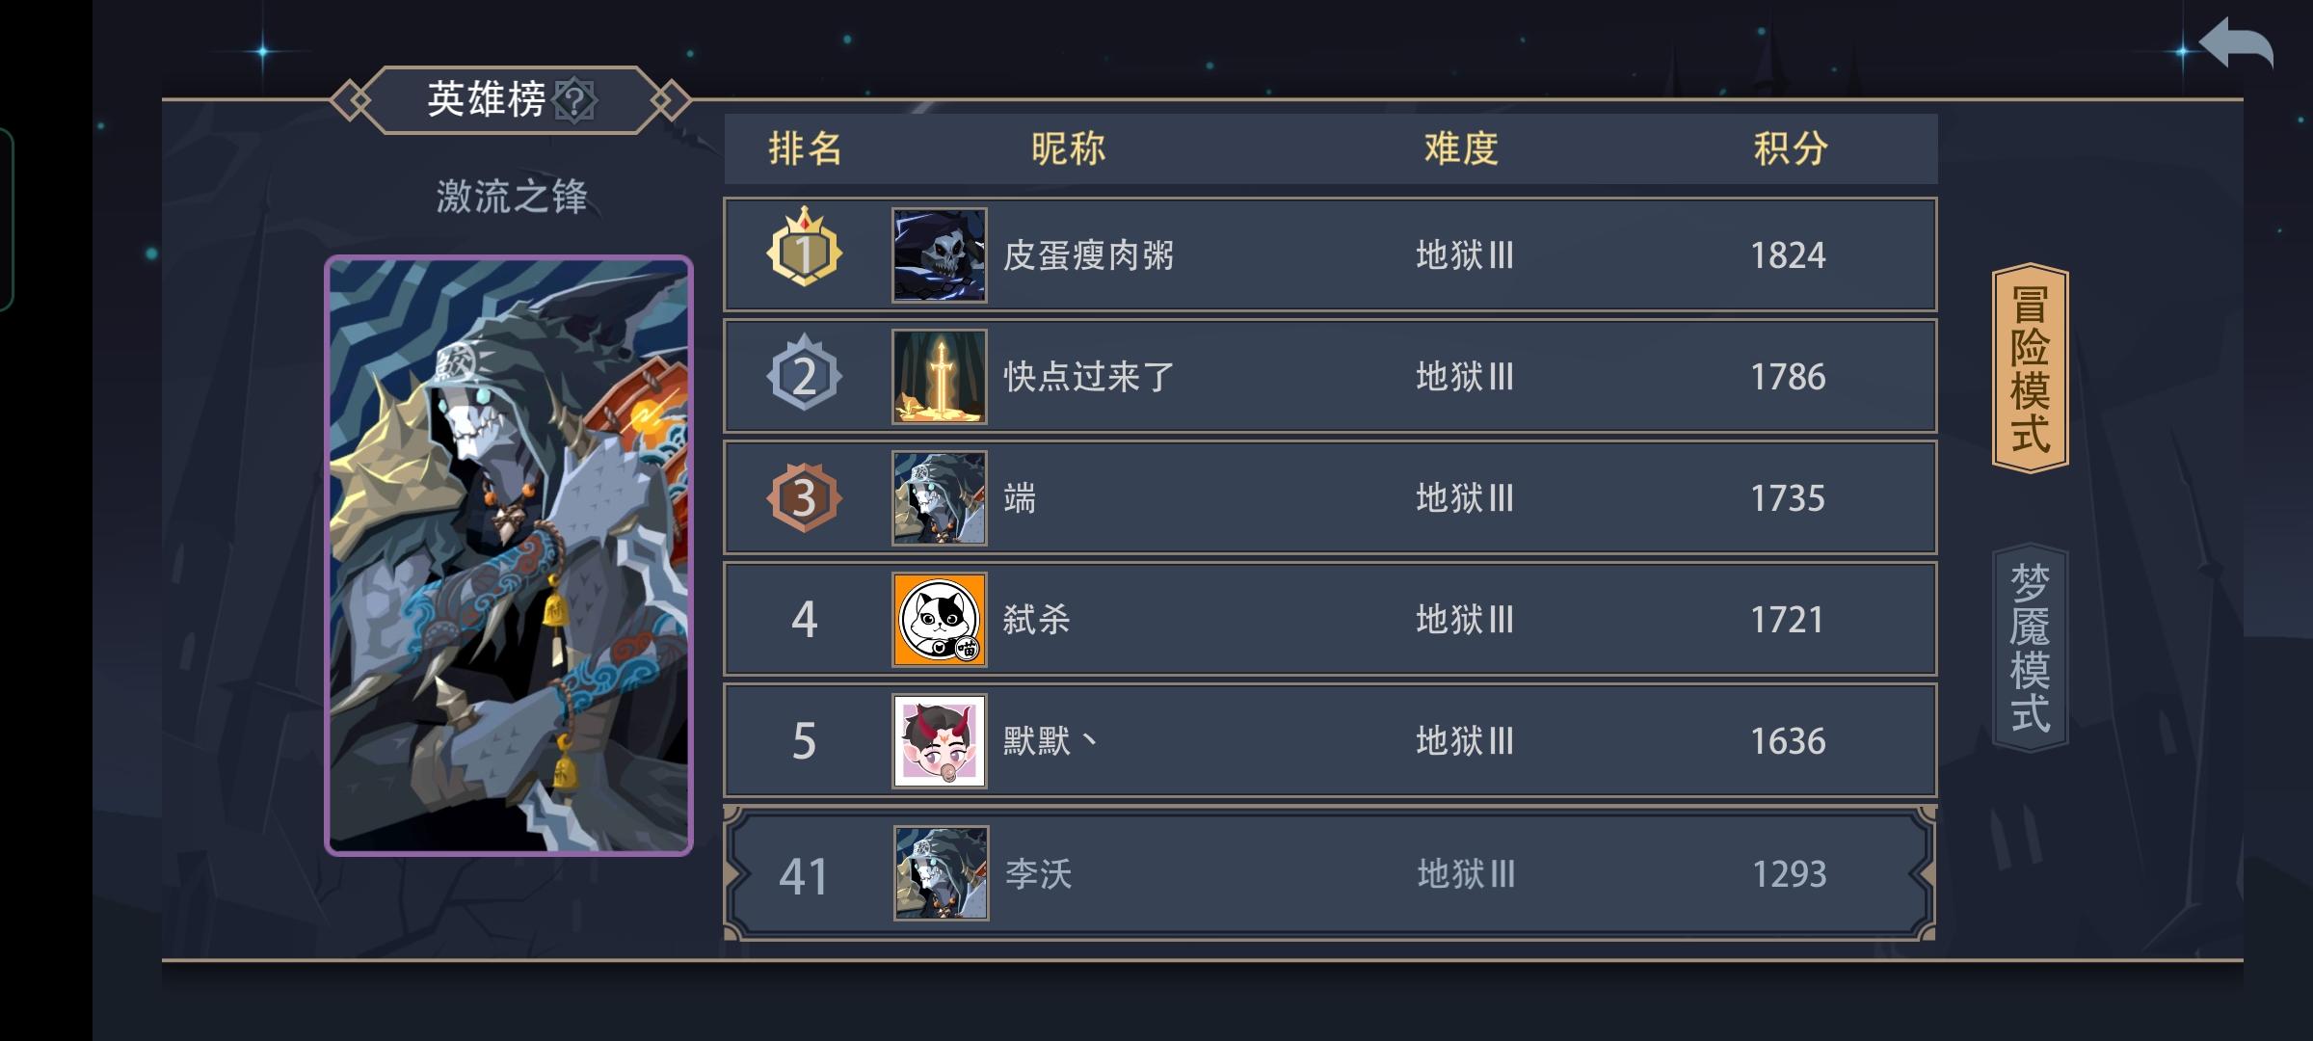Tap 李沃's avatar in bottom row
This screenshot has width=2313, height=1041.
coord(941,873)
